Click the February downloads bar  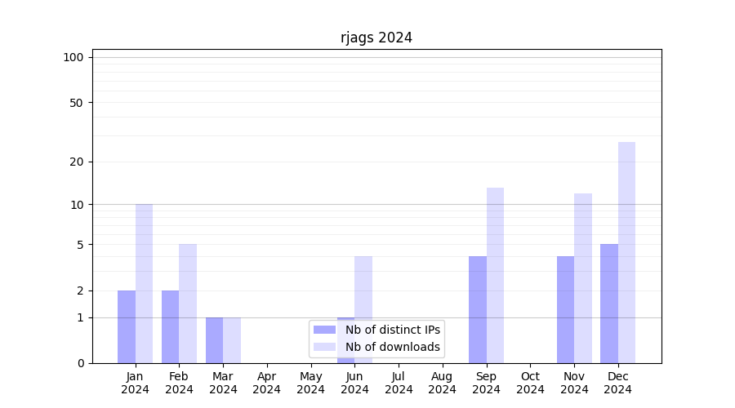click(188, 304)
